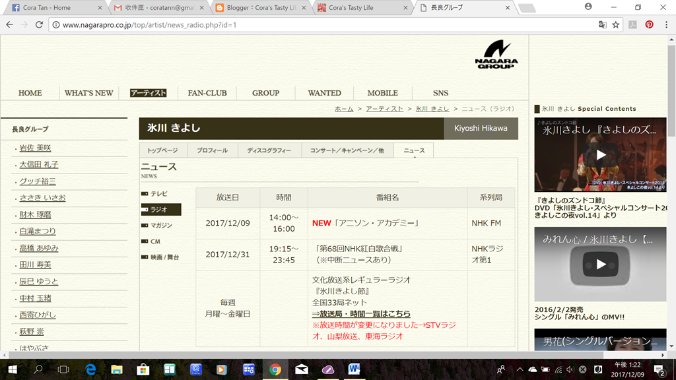Open artist グッチ裕三 in sidebar
Viewport: 676px width, 380px height.
coord(38,181)
